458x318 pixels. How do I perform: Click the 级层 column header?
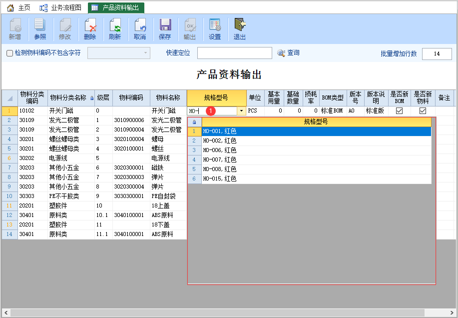tap(103, 98)
